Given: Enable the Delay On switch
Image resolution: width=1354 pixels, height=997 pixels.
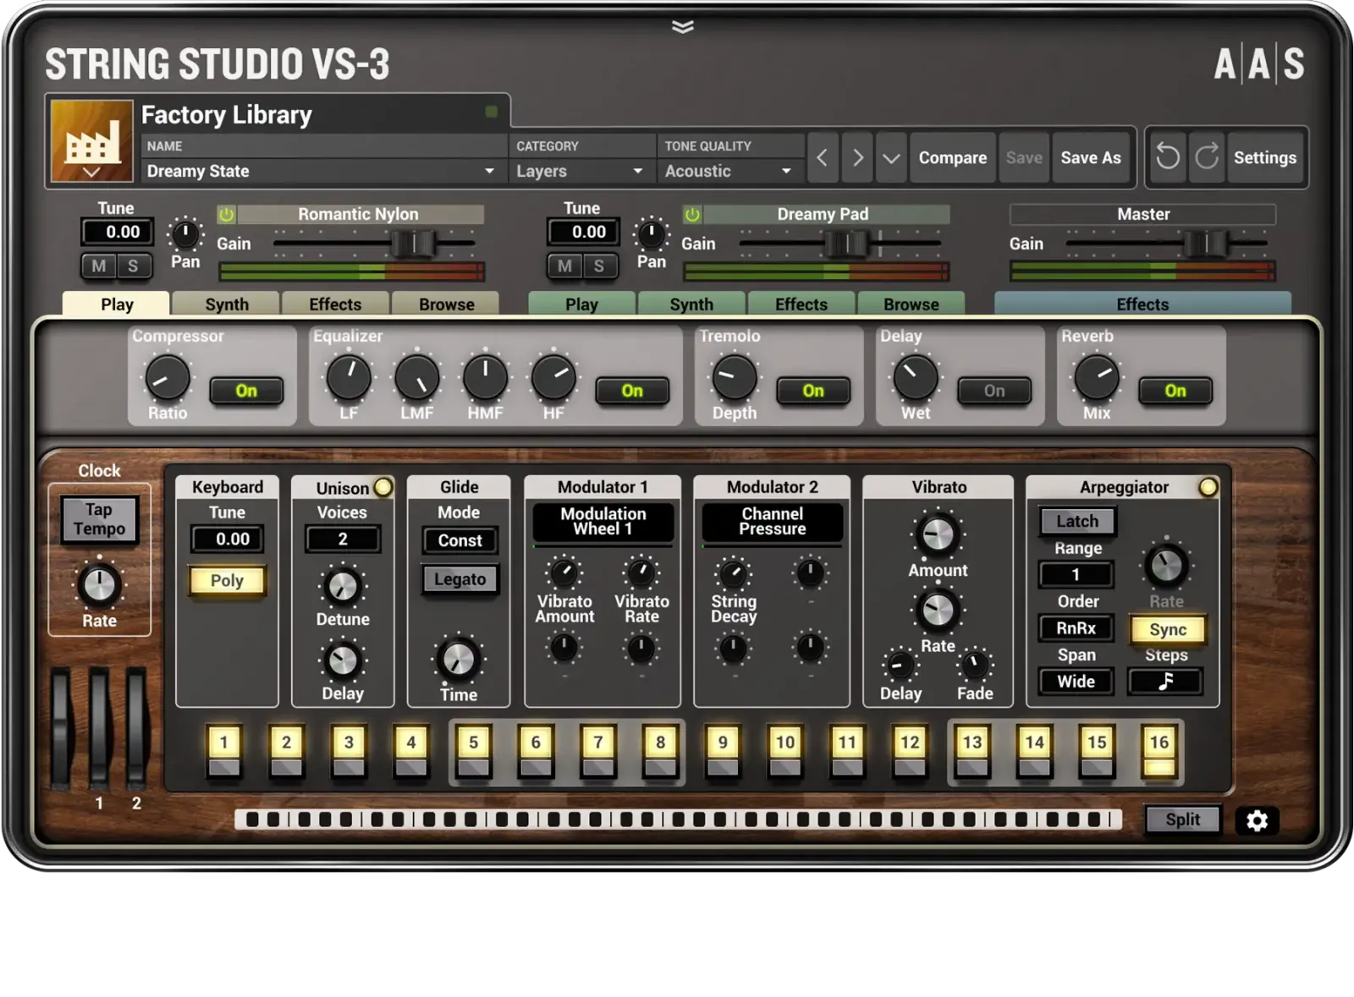Looking at the screenshot, I should point(994,391).
